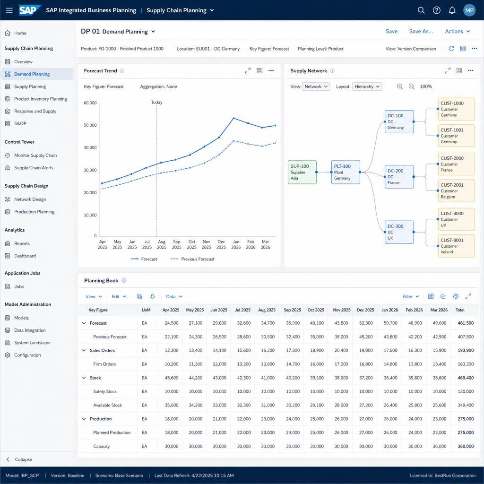Open the help question-mark icon
The height and width of the screenshot is (484, 484).
(436, 10)
